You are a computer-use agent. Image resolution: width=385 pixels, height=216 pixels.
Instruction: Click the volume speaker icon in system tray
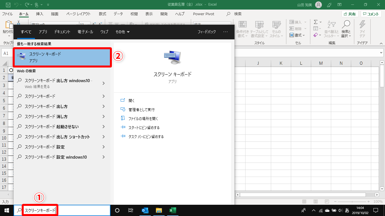click(340, 210)
